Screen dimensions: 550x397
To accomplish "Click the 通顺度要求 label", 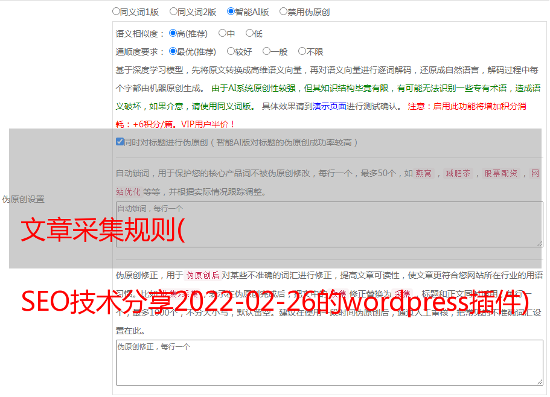I will pyautogui.click(x=140, y=52).
